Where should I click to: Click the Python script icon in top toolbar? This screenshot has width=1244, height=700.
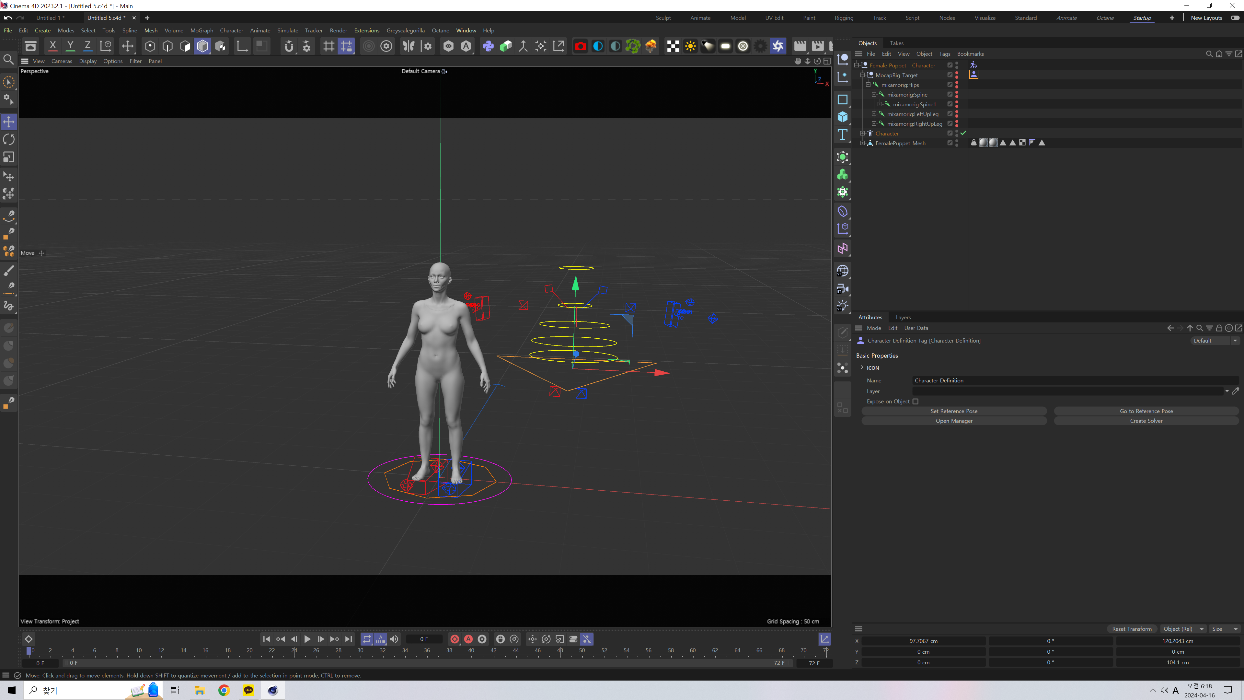pyautogui.click(x=488, y=46)
